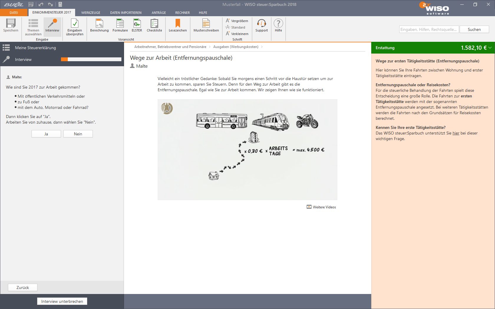Click the search field Eingaben, Hilfen, Rechtsquelle

(429, 29)
